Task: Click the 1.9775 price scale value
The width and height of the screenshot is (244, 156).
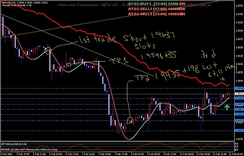Action: click(x=239, y=6)
